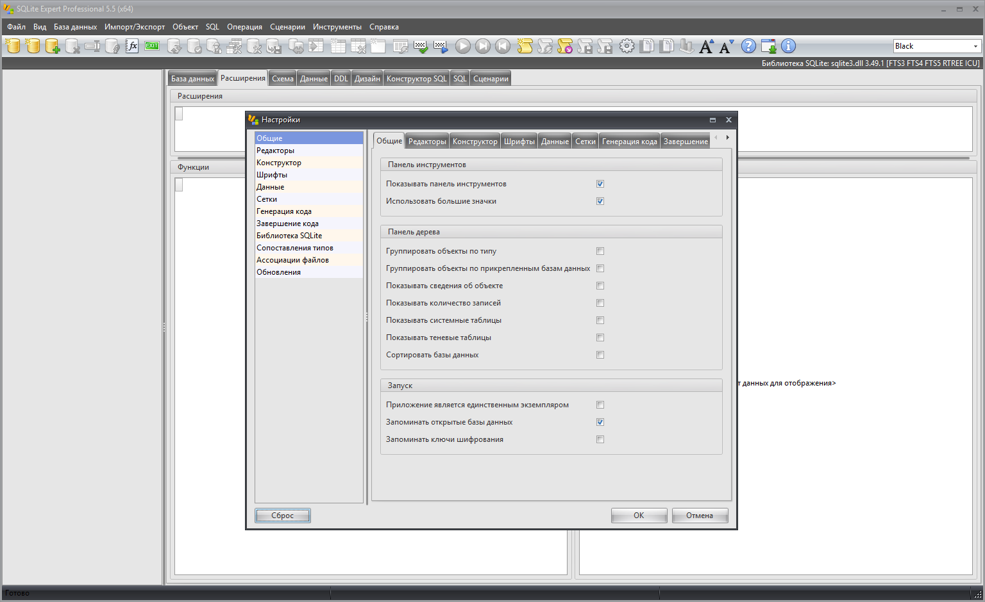Enable Группировать объекты по прикрепленным базам данных
This screenshot has height=602, width=985.
pos(600,268)
